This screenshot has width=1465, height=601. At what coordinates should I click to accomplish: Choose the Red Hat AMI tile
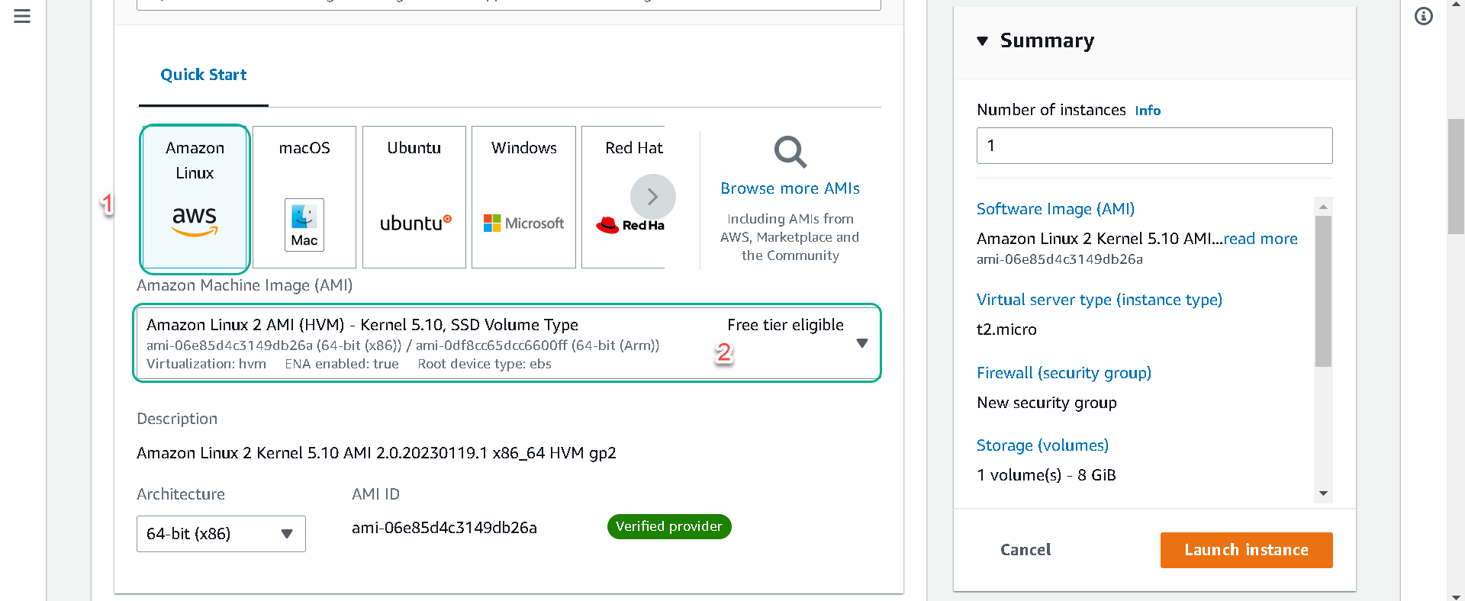point(623,197)
